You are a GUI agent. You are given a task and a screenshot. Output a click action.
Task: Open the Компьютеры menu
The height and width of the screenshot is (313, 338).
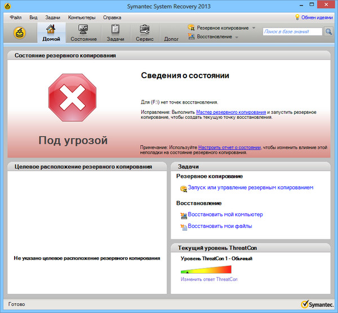tap(82, 17)
